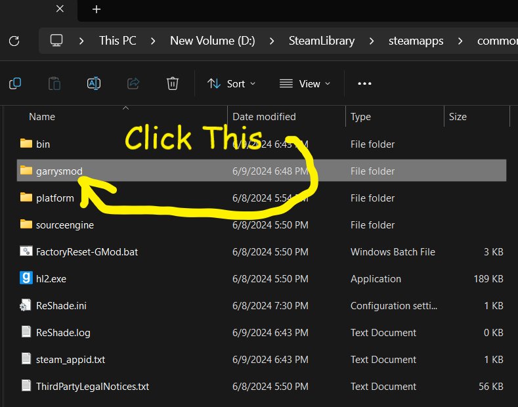
Task: Click the Copy icon in the toolbar
Action: pyautogui.click(x=15, y=83)
